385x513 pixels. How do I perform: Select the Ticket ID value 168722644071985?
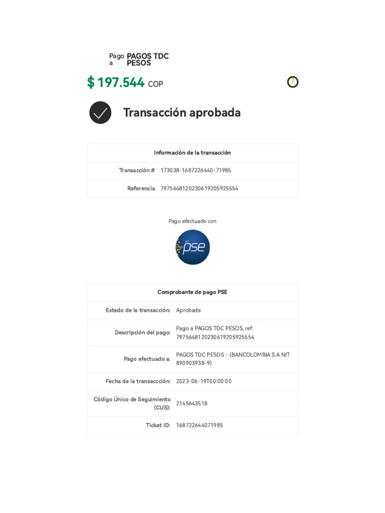point(200,425)
